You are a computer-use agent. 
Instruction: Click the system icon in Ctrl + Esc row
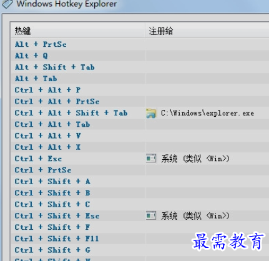151,159
